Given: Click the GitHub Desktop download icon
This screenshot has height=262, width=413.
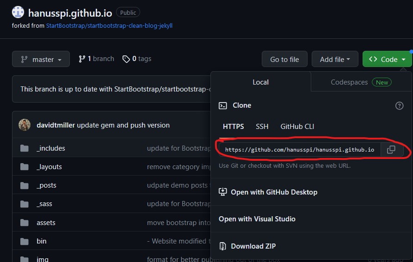Looking at the screenshot, I should click(223, 192).
